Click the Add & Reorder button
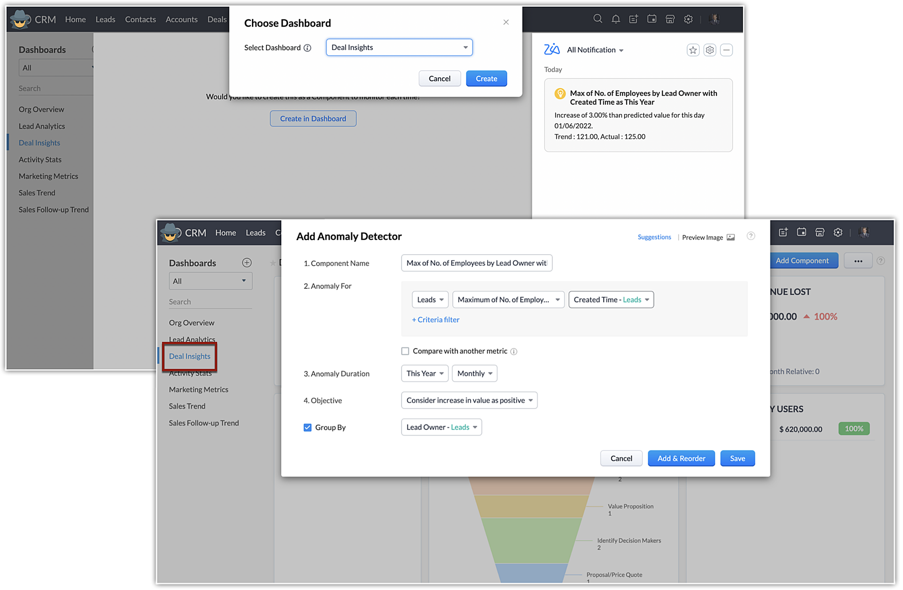The height and width of the screenshot is (590, 903). 681,458
